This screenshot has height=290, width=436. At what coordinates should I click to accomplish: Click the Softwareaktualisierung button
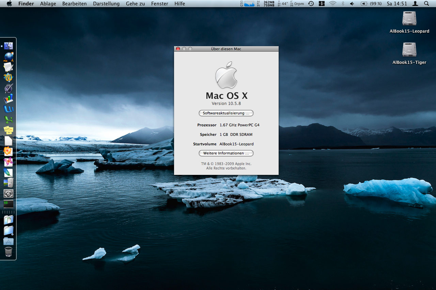226,113
